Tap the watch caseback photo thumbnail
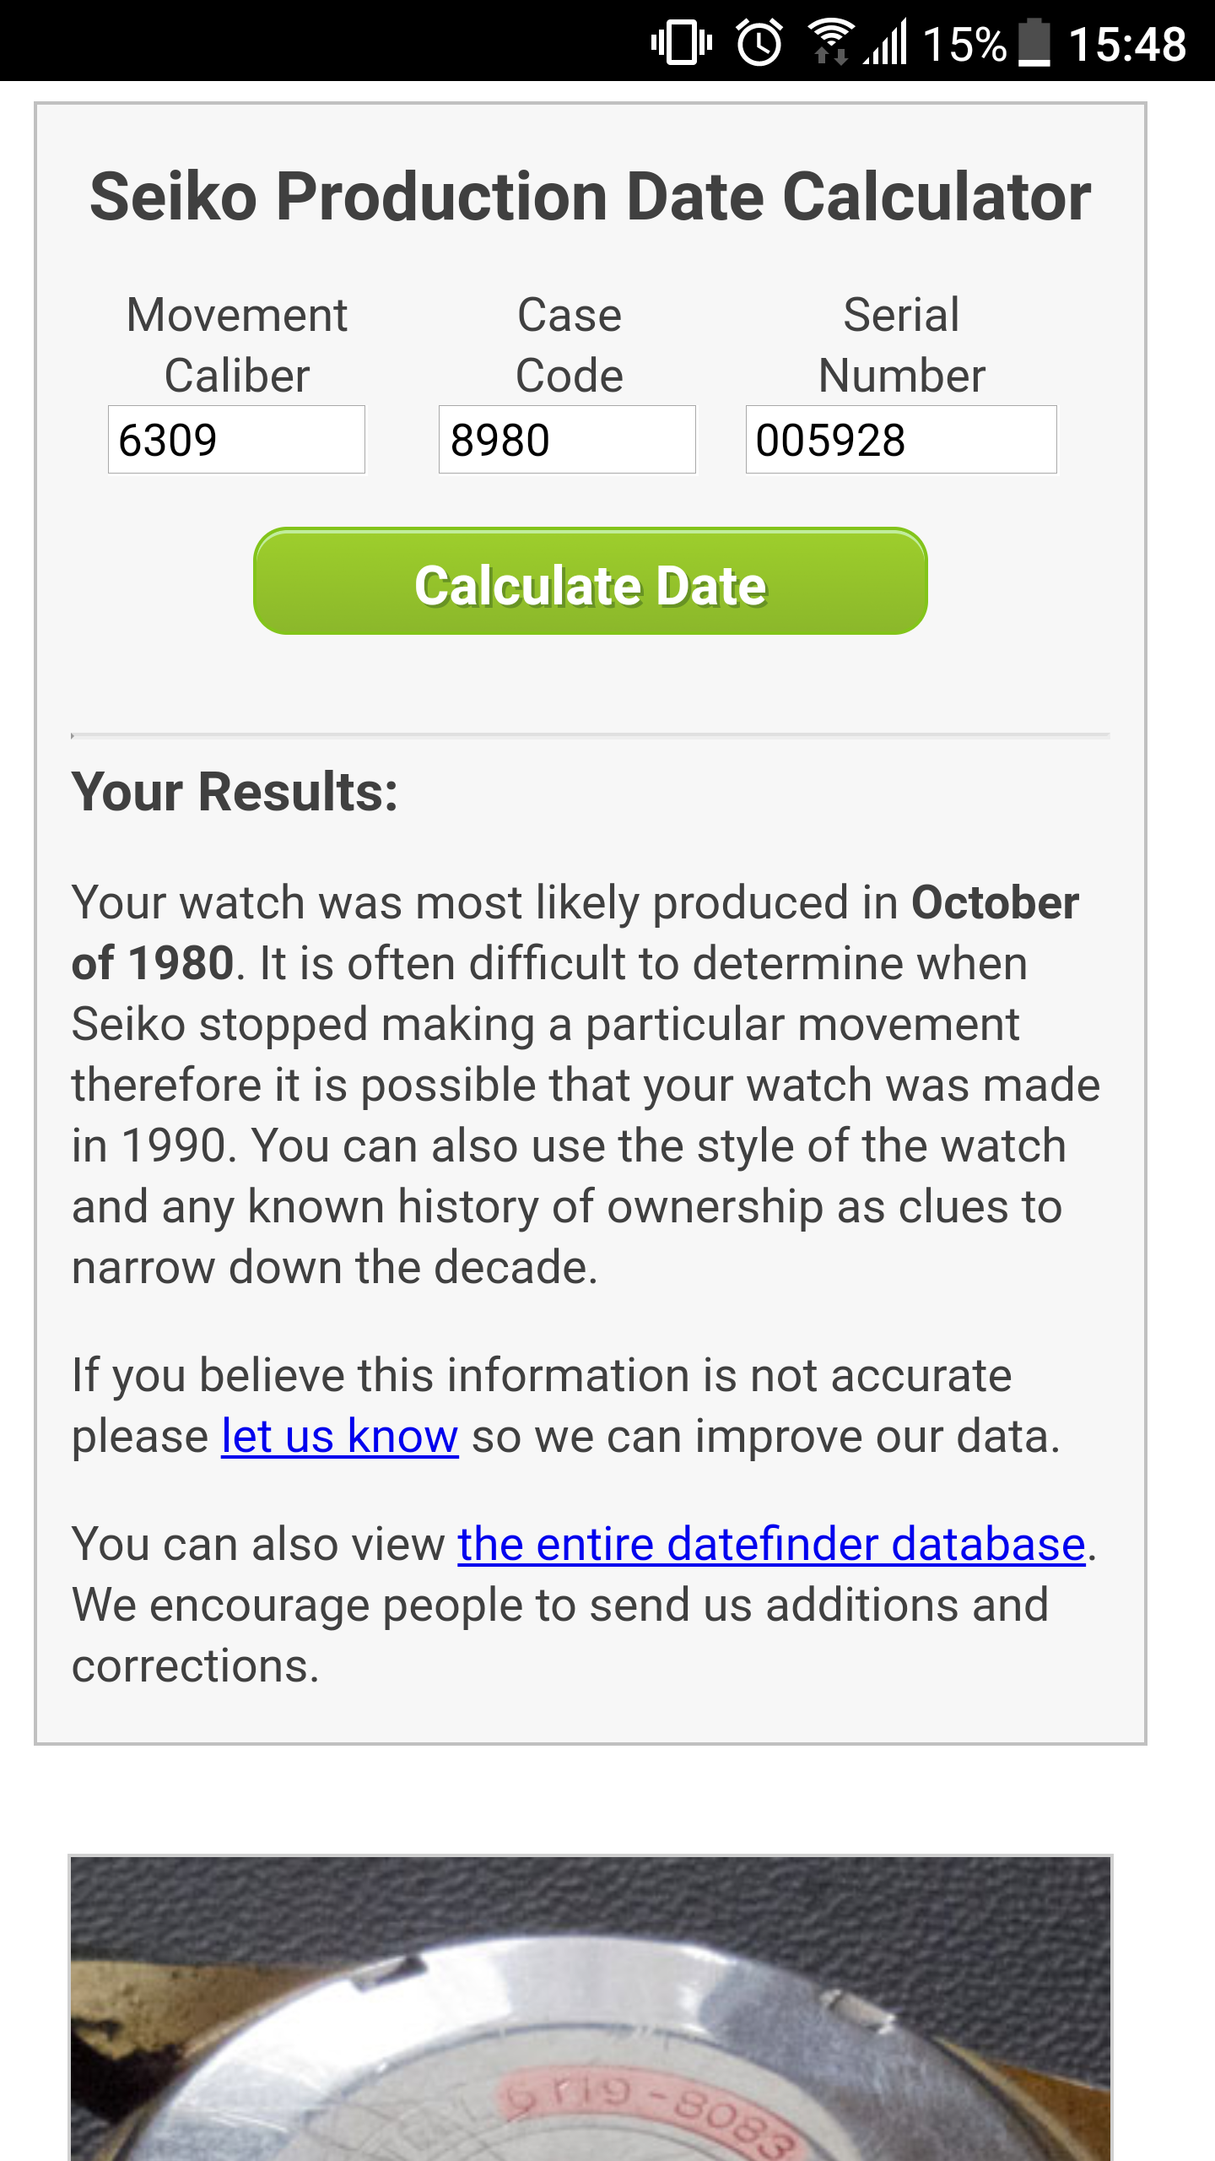The width and height of the screenshot is (1215, 2161). (591, 2007)
